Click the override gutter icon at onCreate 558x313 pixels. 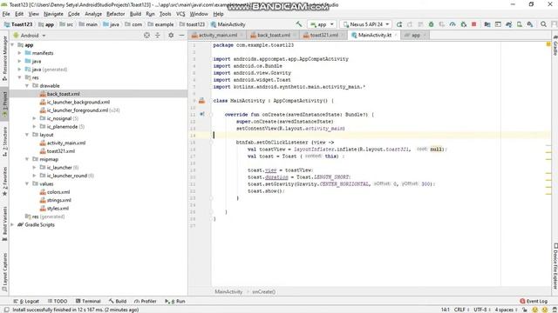[201, 114]
